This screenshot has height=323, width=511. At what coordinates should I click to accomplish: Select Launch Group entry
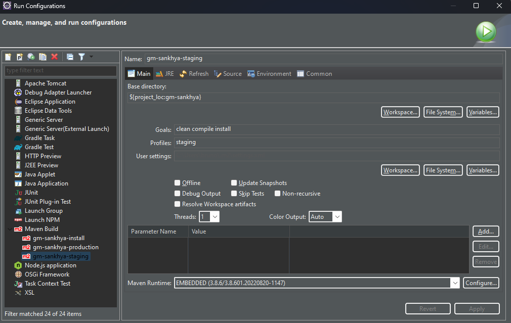[x=44, y=211]
